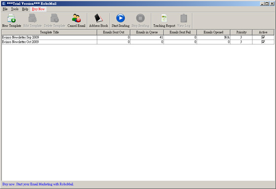276x189 pixels.
Task: Click the Emails in Queue column header
Action: click(147, 32)
